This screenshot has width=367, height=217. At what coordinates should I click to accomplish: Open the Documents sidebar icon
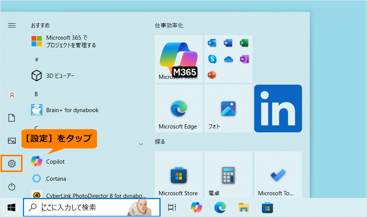point(12,118)
